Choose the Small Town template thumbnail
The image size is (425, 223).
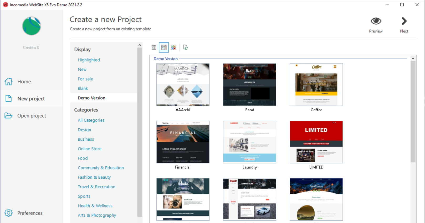pos(316,199)
